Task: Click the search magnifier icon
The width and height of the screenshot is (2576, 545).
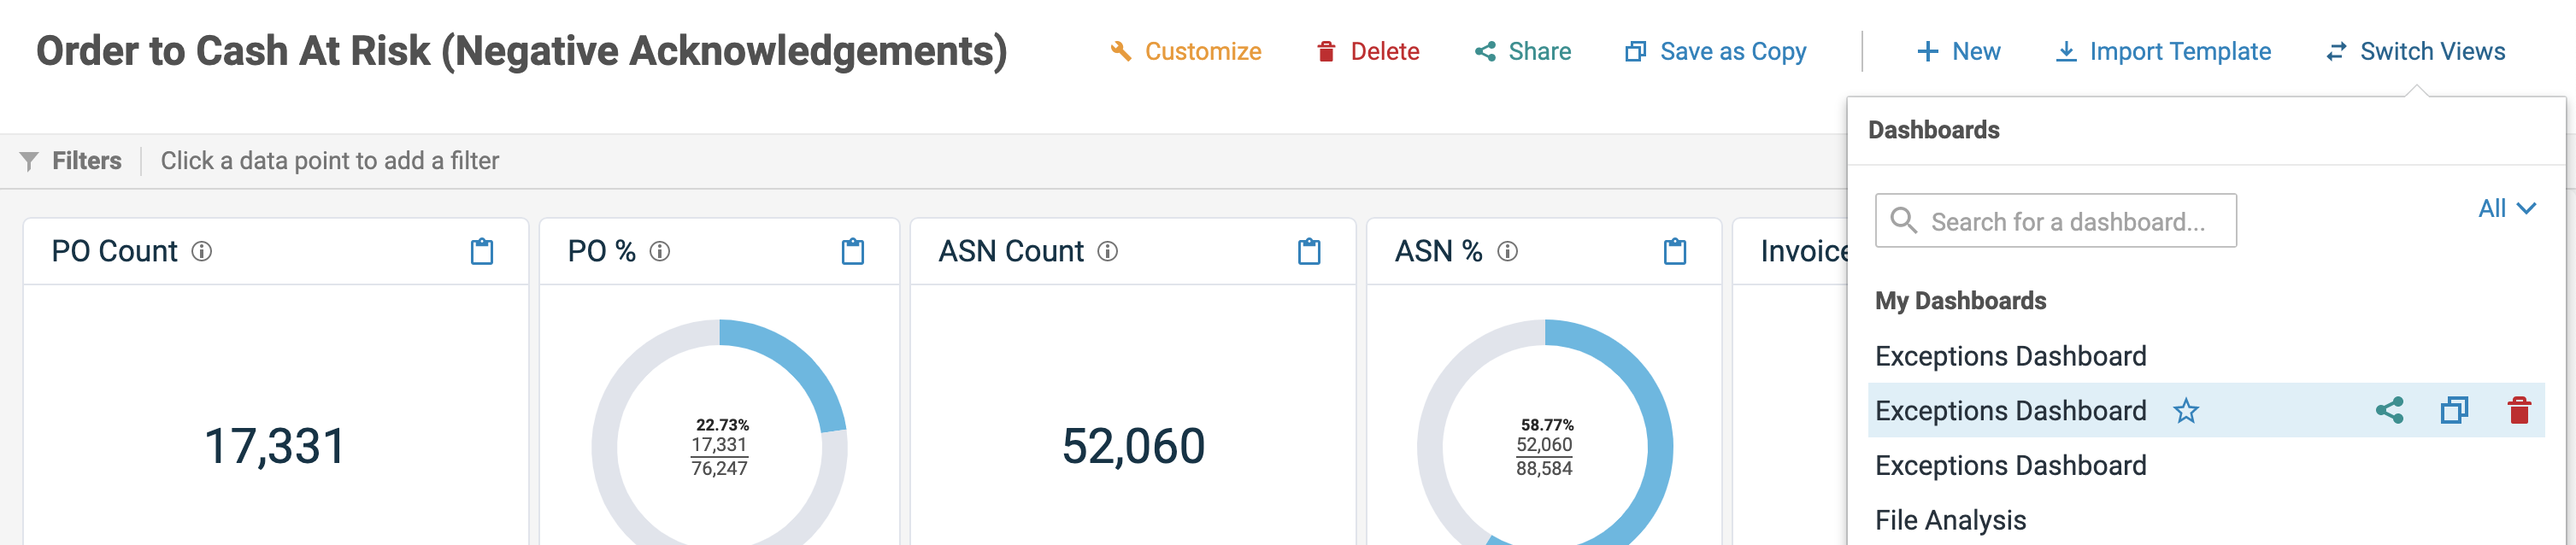Action: pyautogui.click(x=1903, y=220)
